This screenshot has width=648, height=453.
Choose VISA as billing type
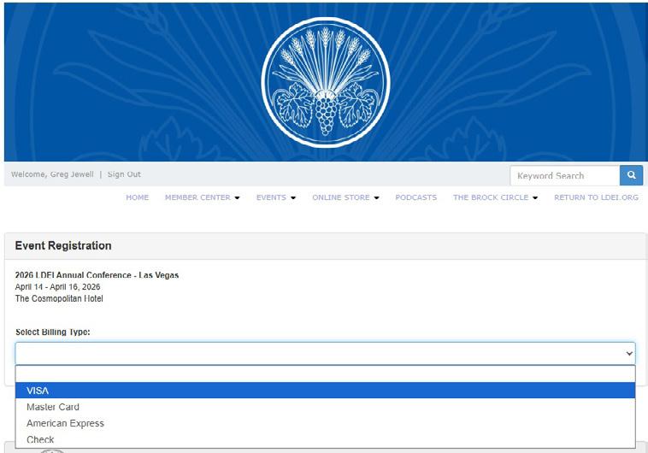tap(325, 390)
